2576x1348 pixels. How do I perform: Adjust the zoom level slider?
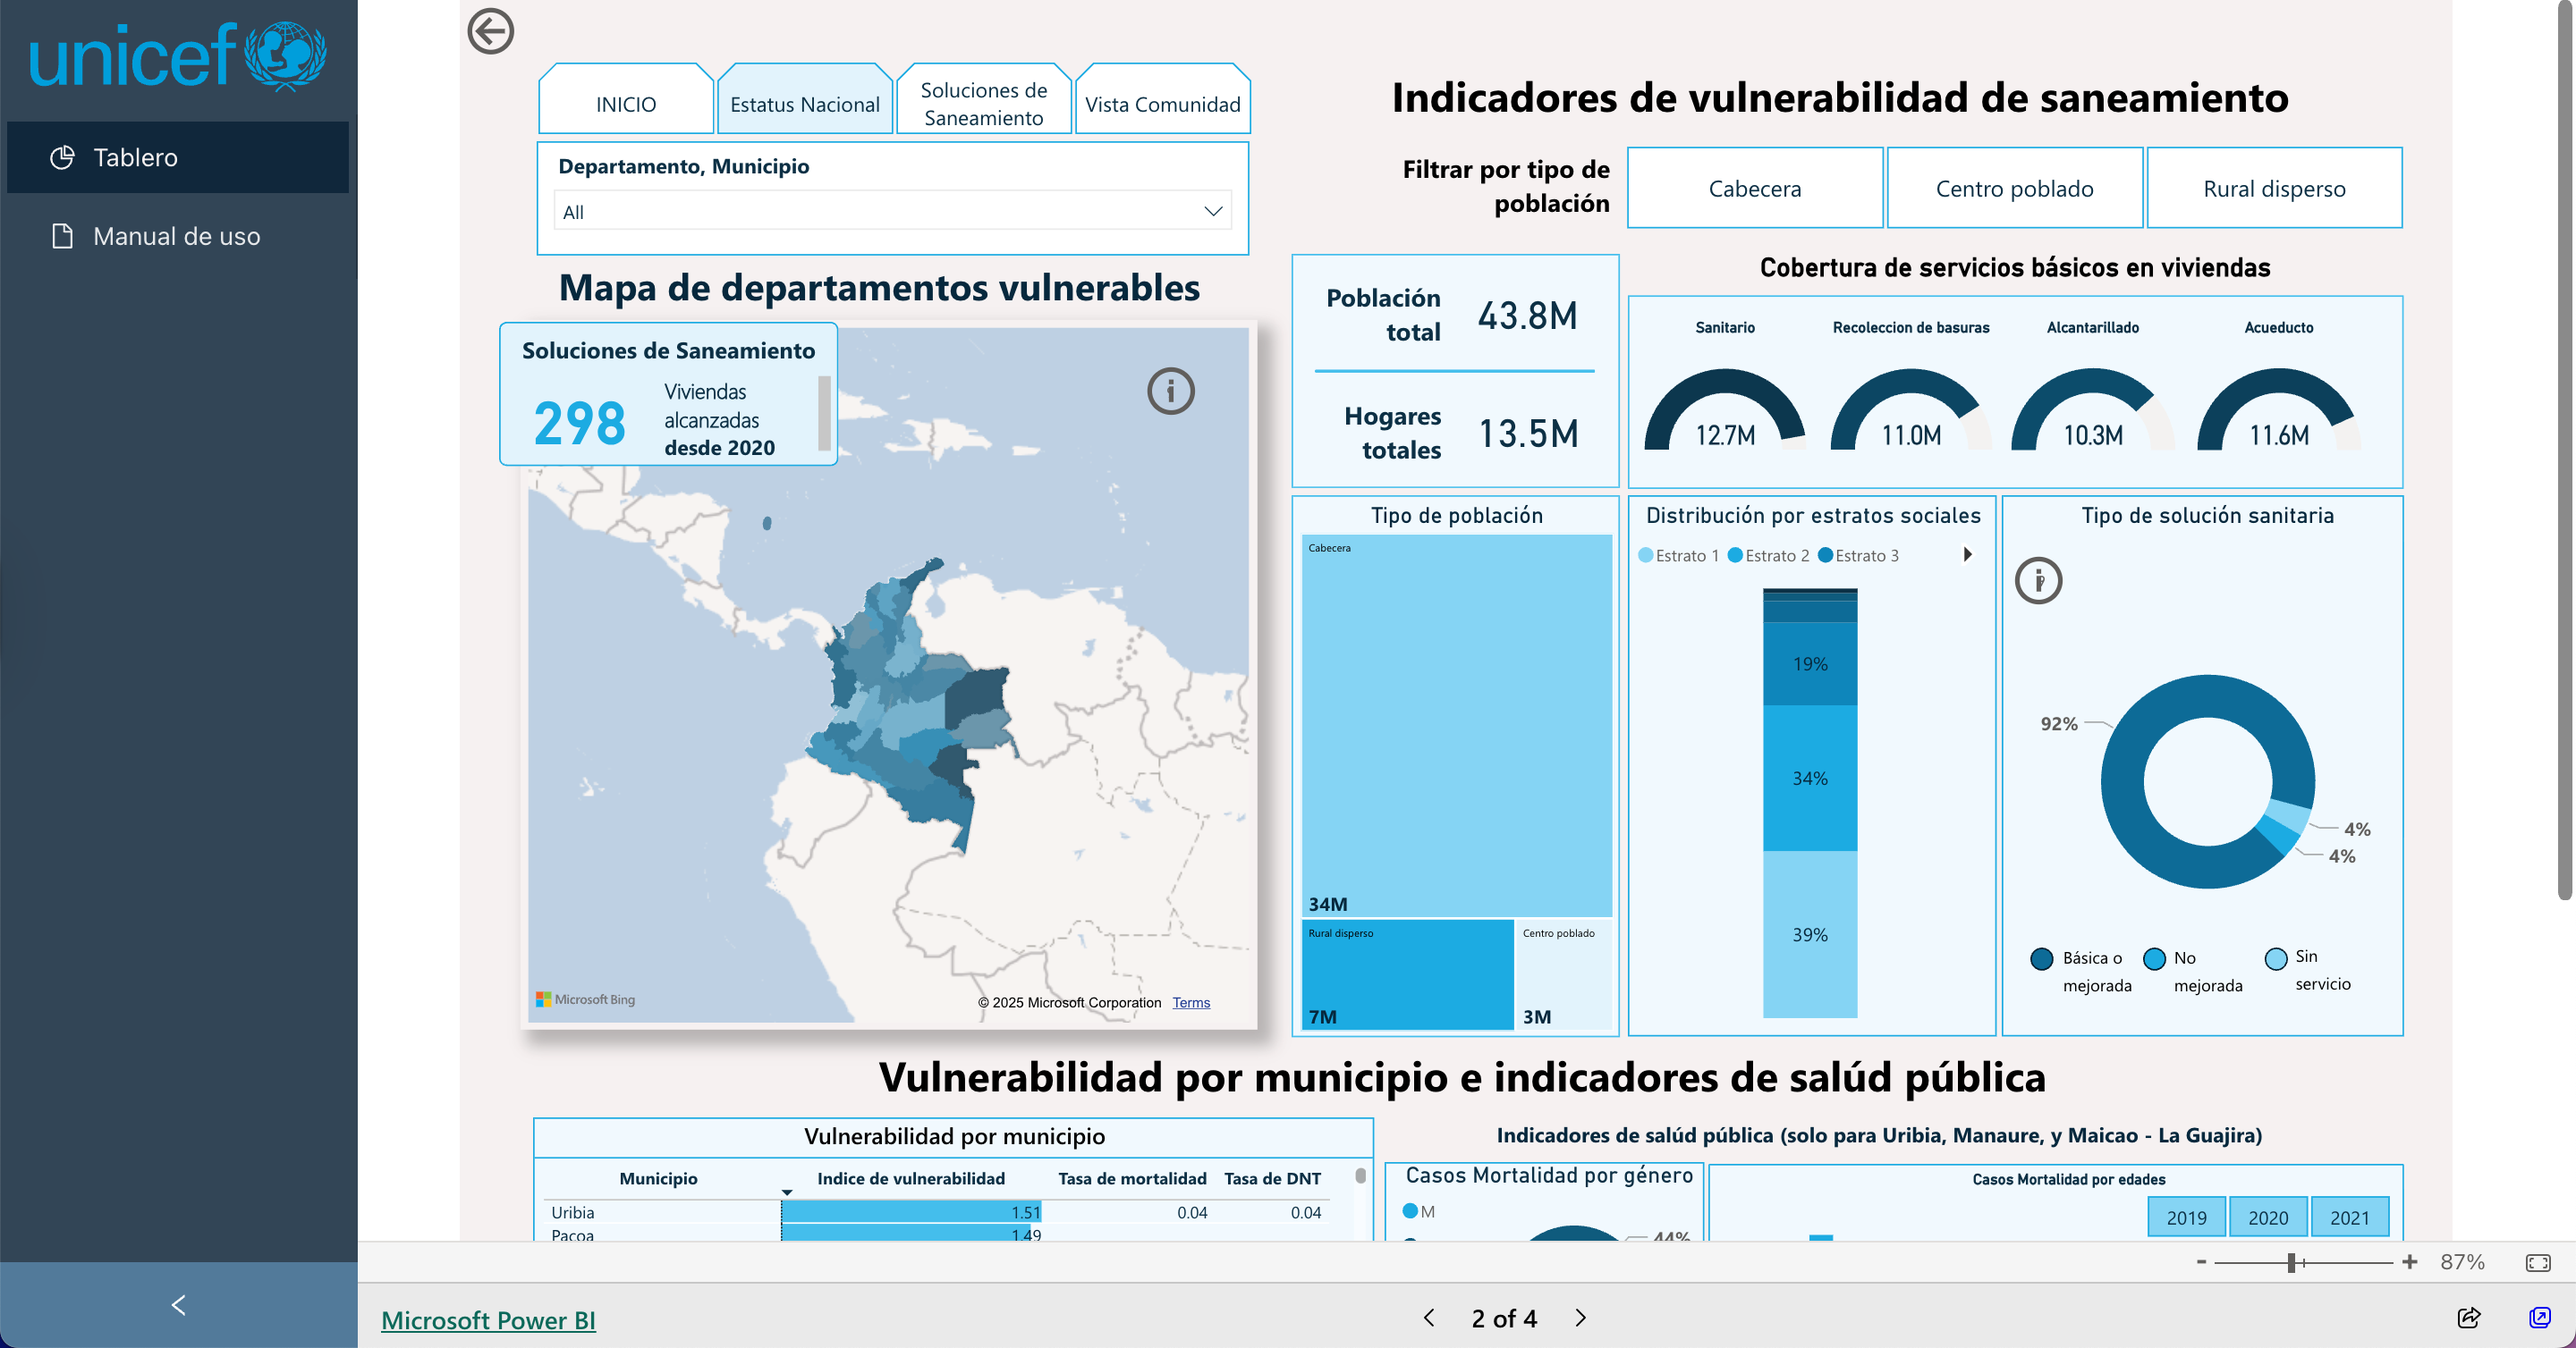pyautogui.click(x=2290, y=1262)
